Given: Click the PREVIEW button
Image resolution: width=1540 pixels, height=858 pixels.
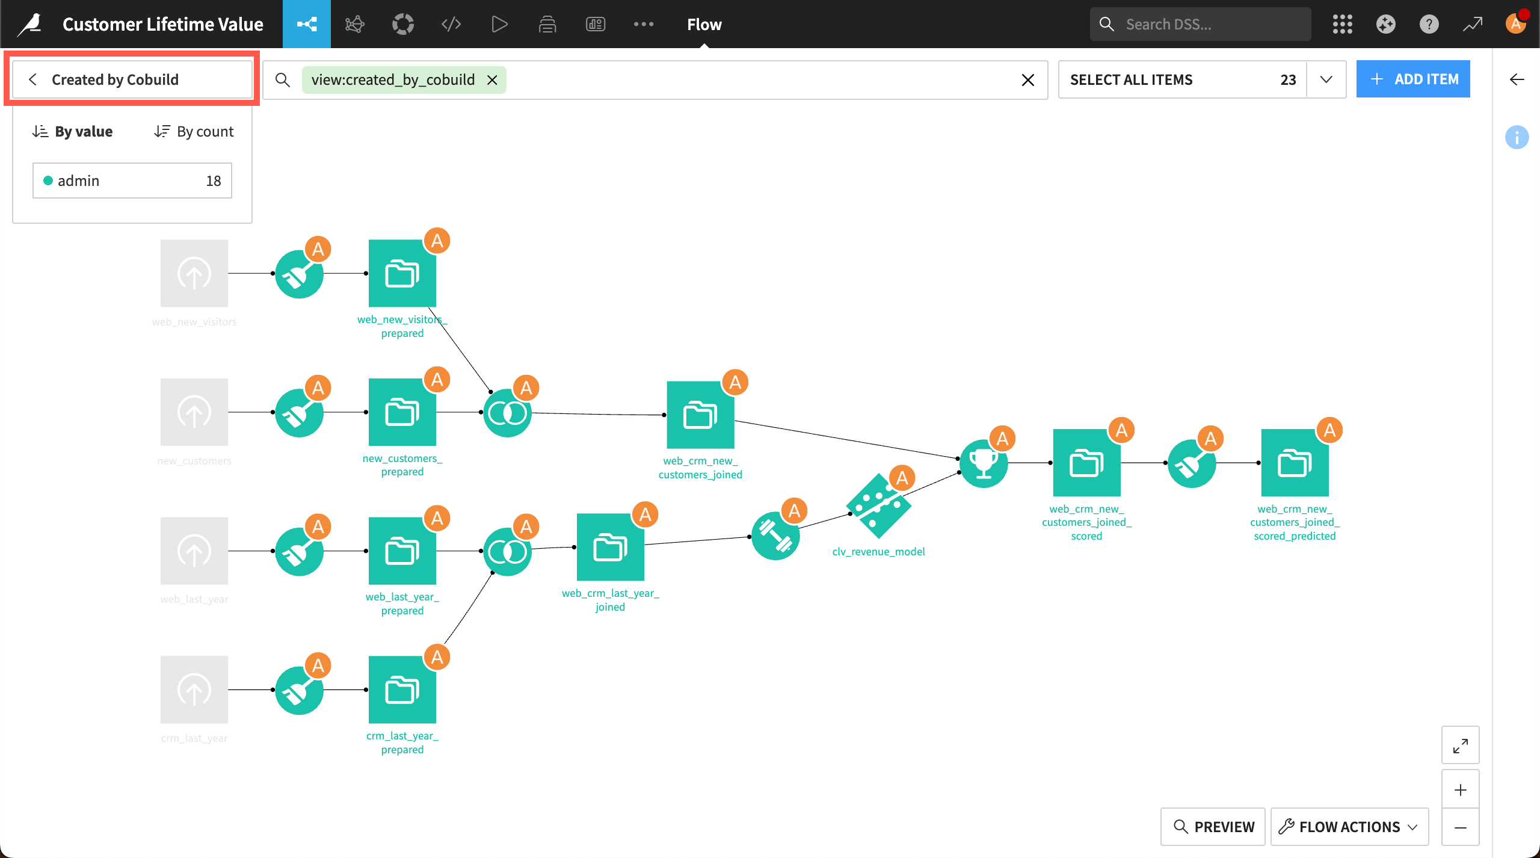Looking at the screenshot, I should (x=1213, y=827).
